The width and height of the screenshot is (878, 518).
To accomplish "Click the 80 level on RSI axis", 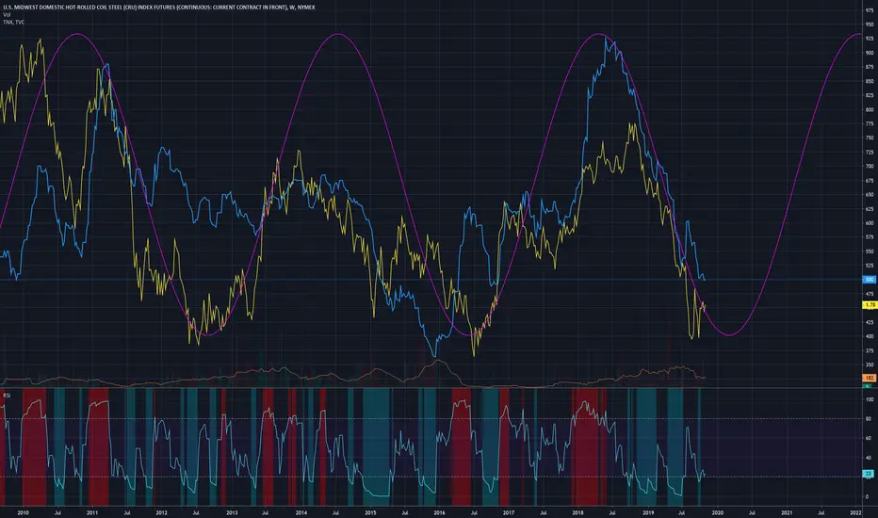I will click(x=868, y=419).
